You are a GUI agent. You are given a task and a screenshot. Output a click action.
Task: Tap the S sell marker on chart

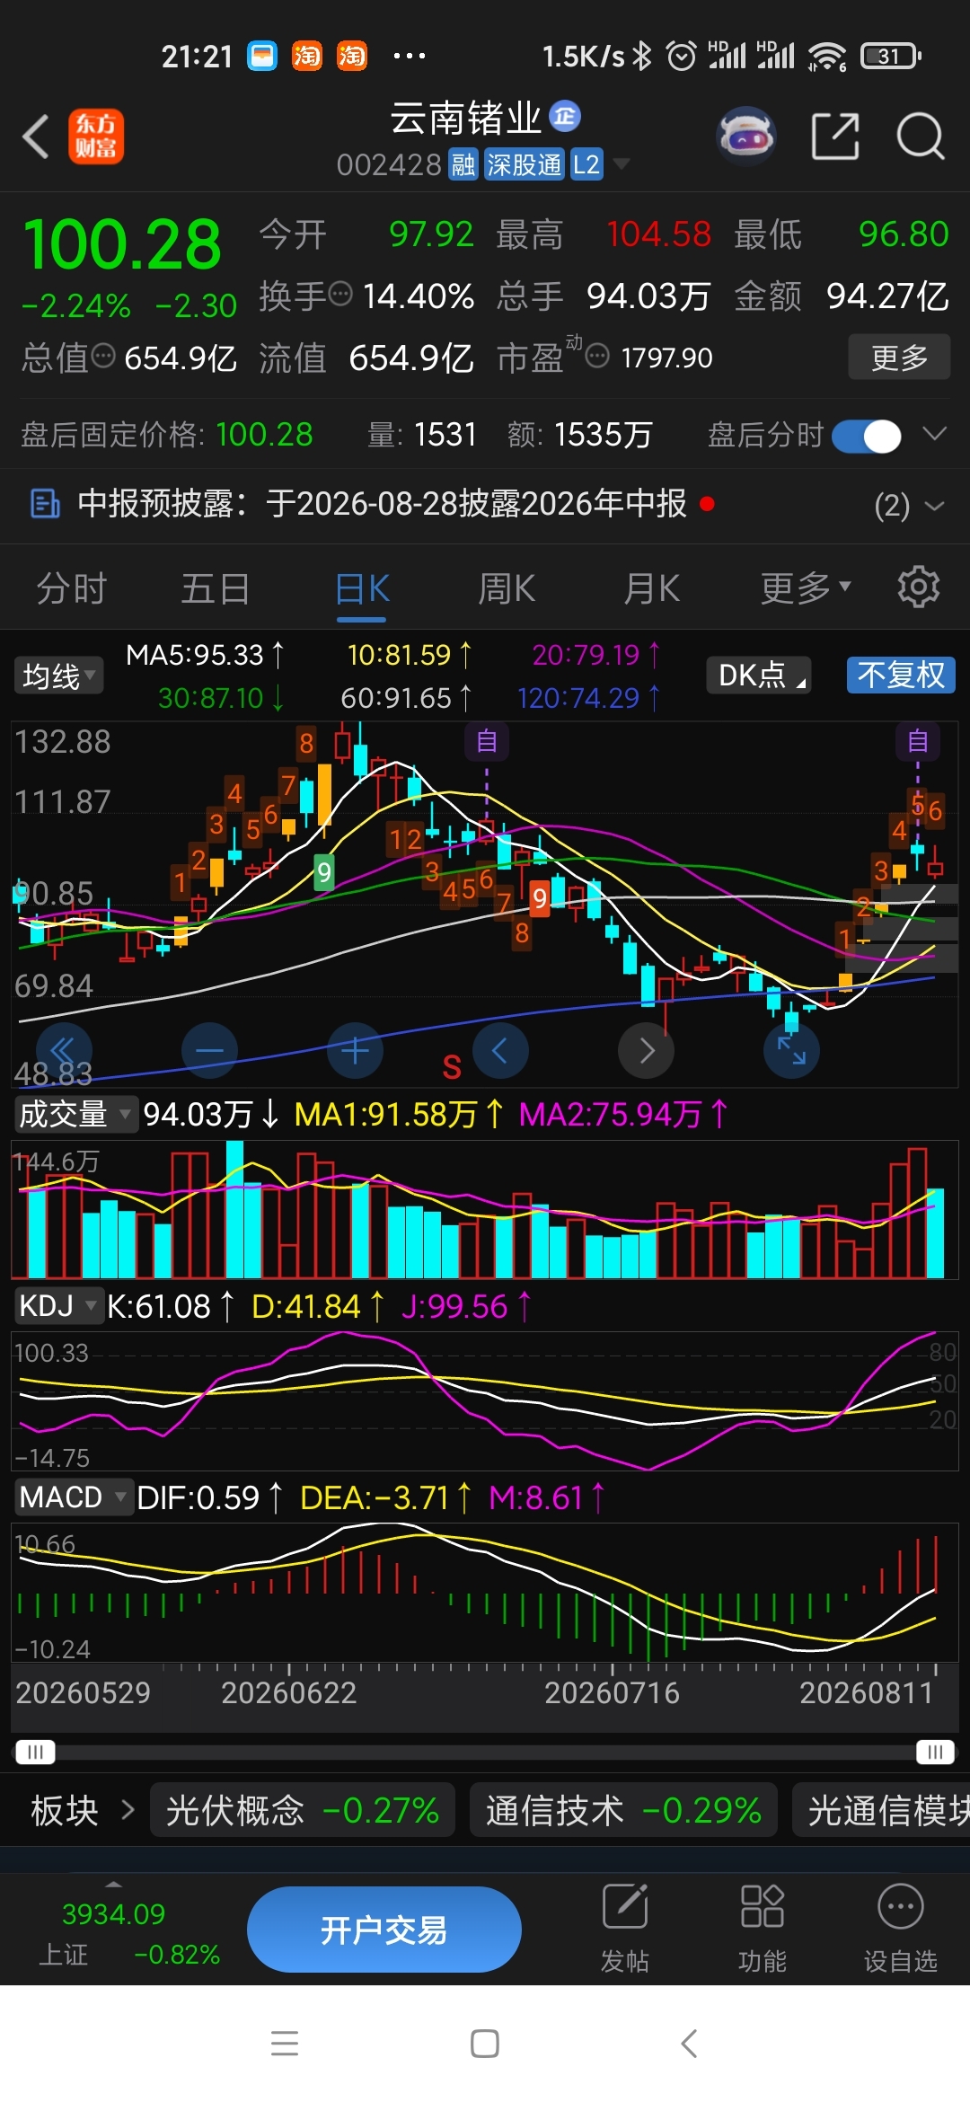click(452, 1067)
